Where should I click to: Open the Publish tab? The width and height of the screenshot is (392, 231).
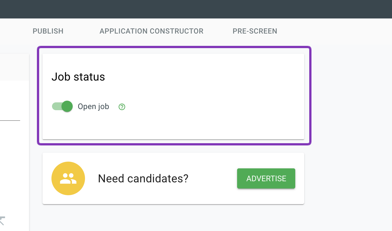(x=48, y=31)
